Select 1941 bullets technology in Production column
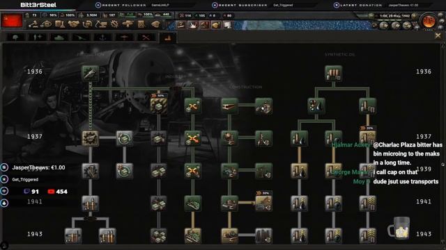 pyautogui.click(x=90, y=203)
